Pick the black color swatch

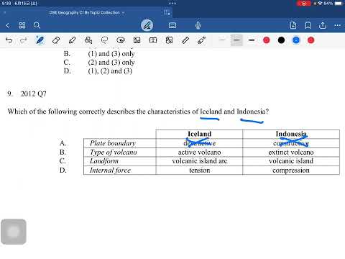coord(281,40)
